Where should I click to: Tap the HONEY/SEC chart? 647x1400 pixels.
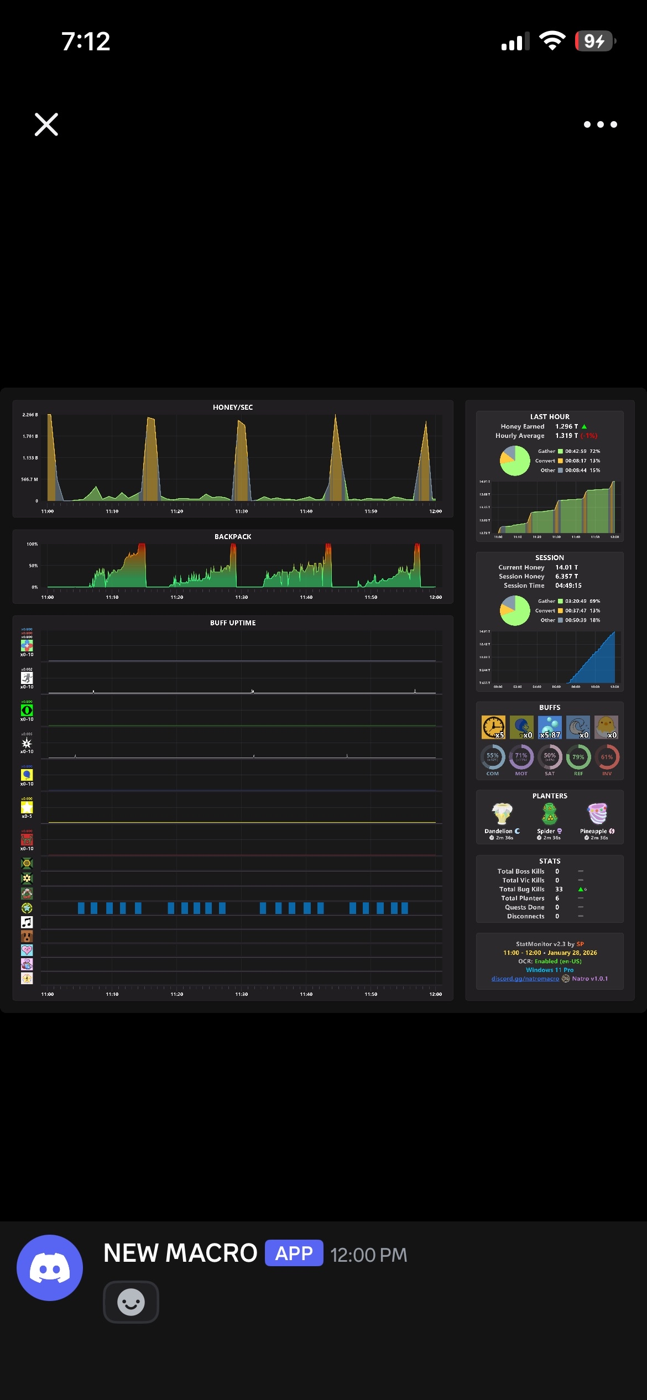tap(233, 459)
